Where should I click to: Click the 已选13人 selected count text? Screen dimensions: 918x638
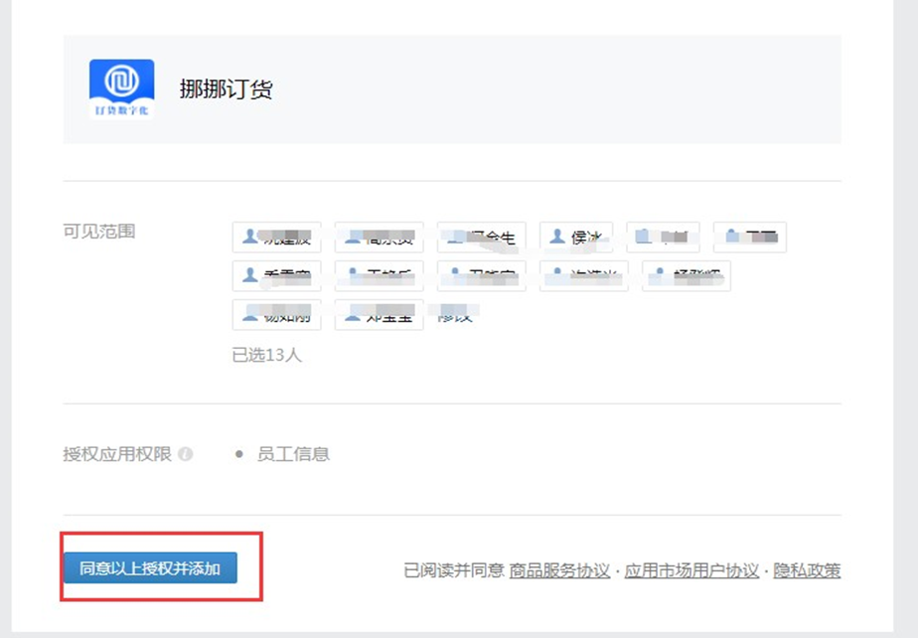click(x=266, y=355)
